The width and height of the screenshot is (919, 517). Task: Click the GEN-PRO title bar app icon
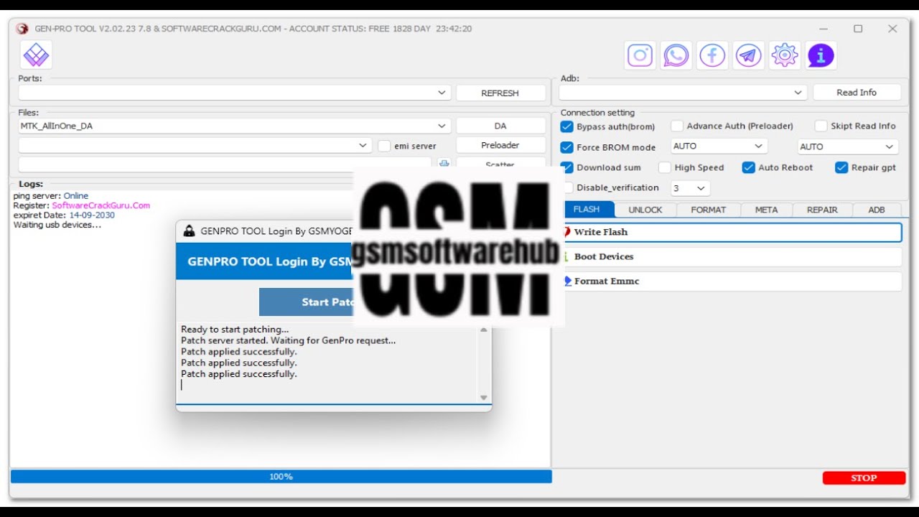(22, 29)
